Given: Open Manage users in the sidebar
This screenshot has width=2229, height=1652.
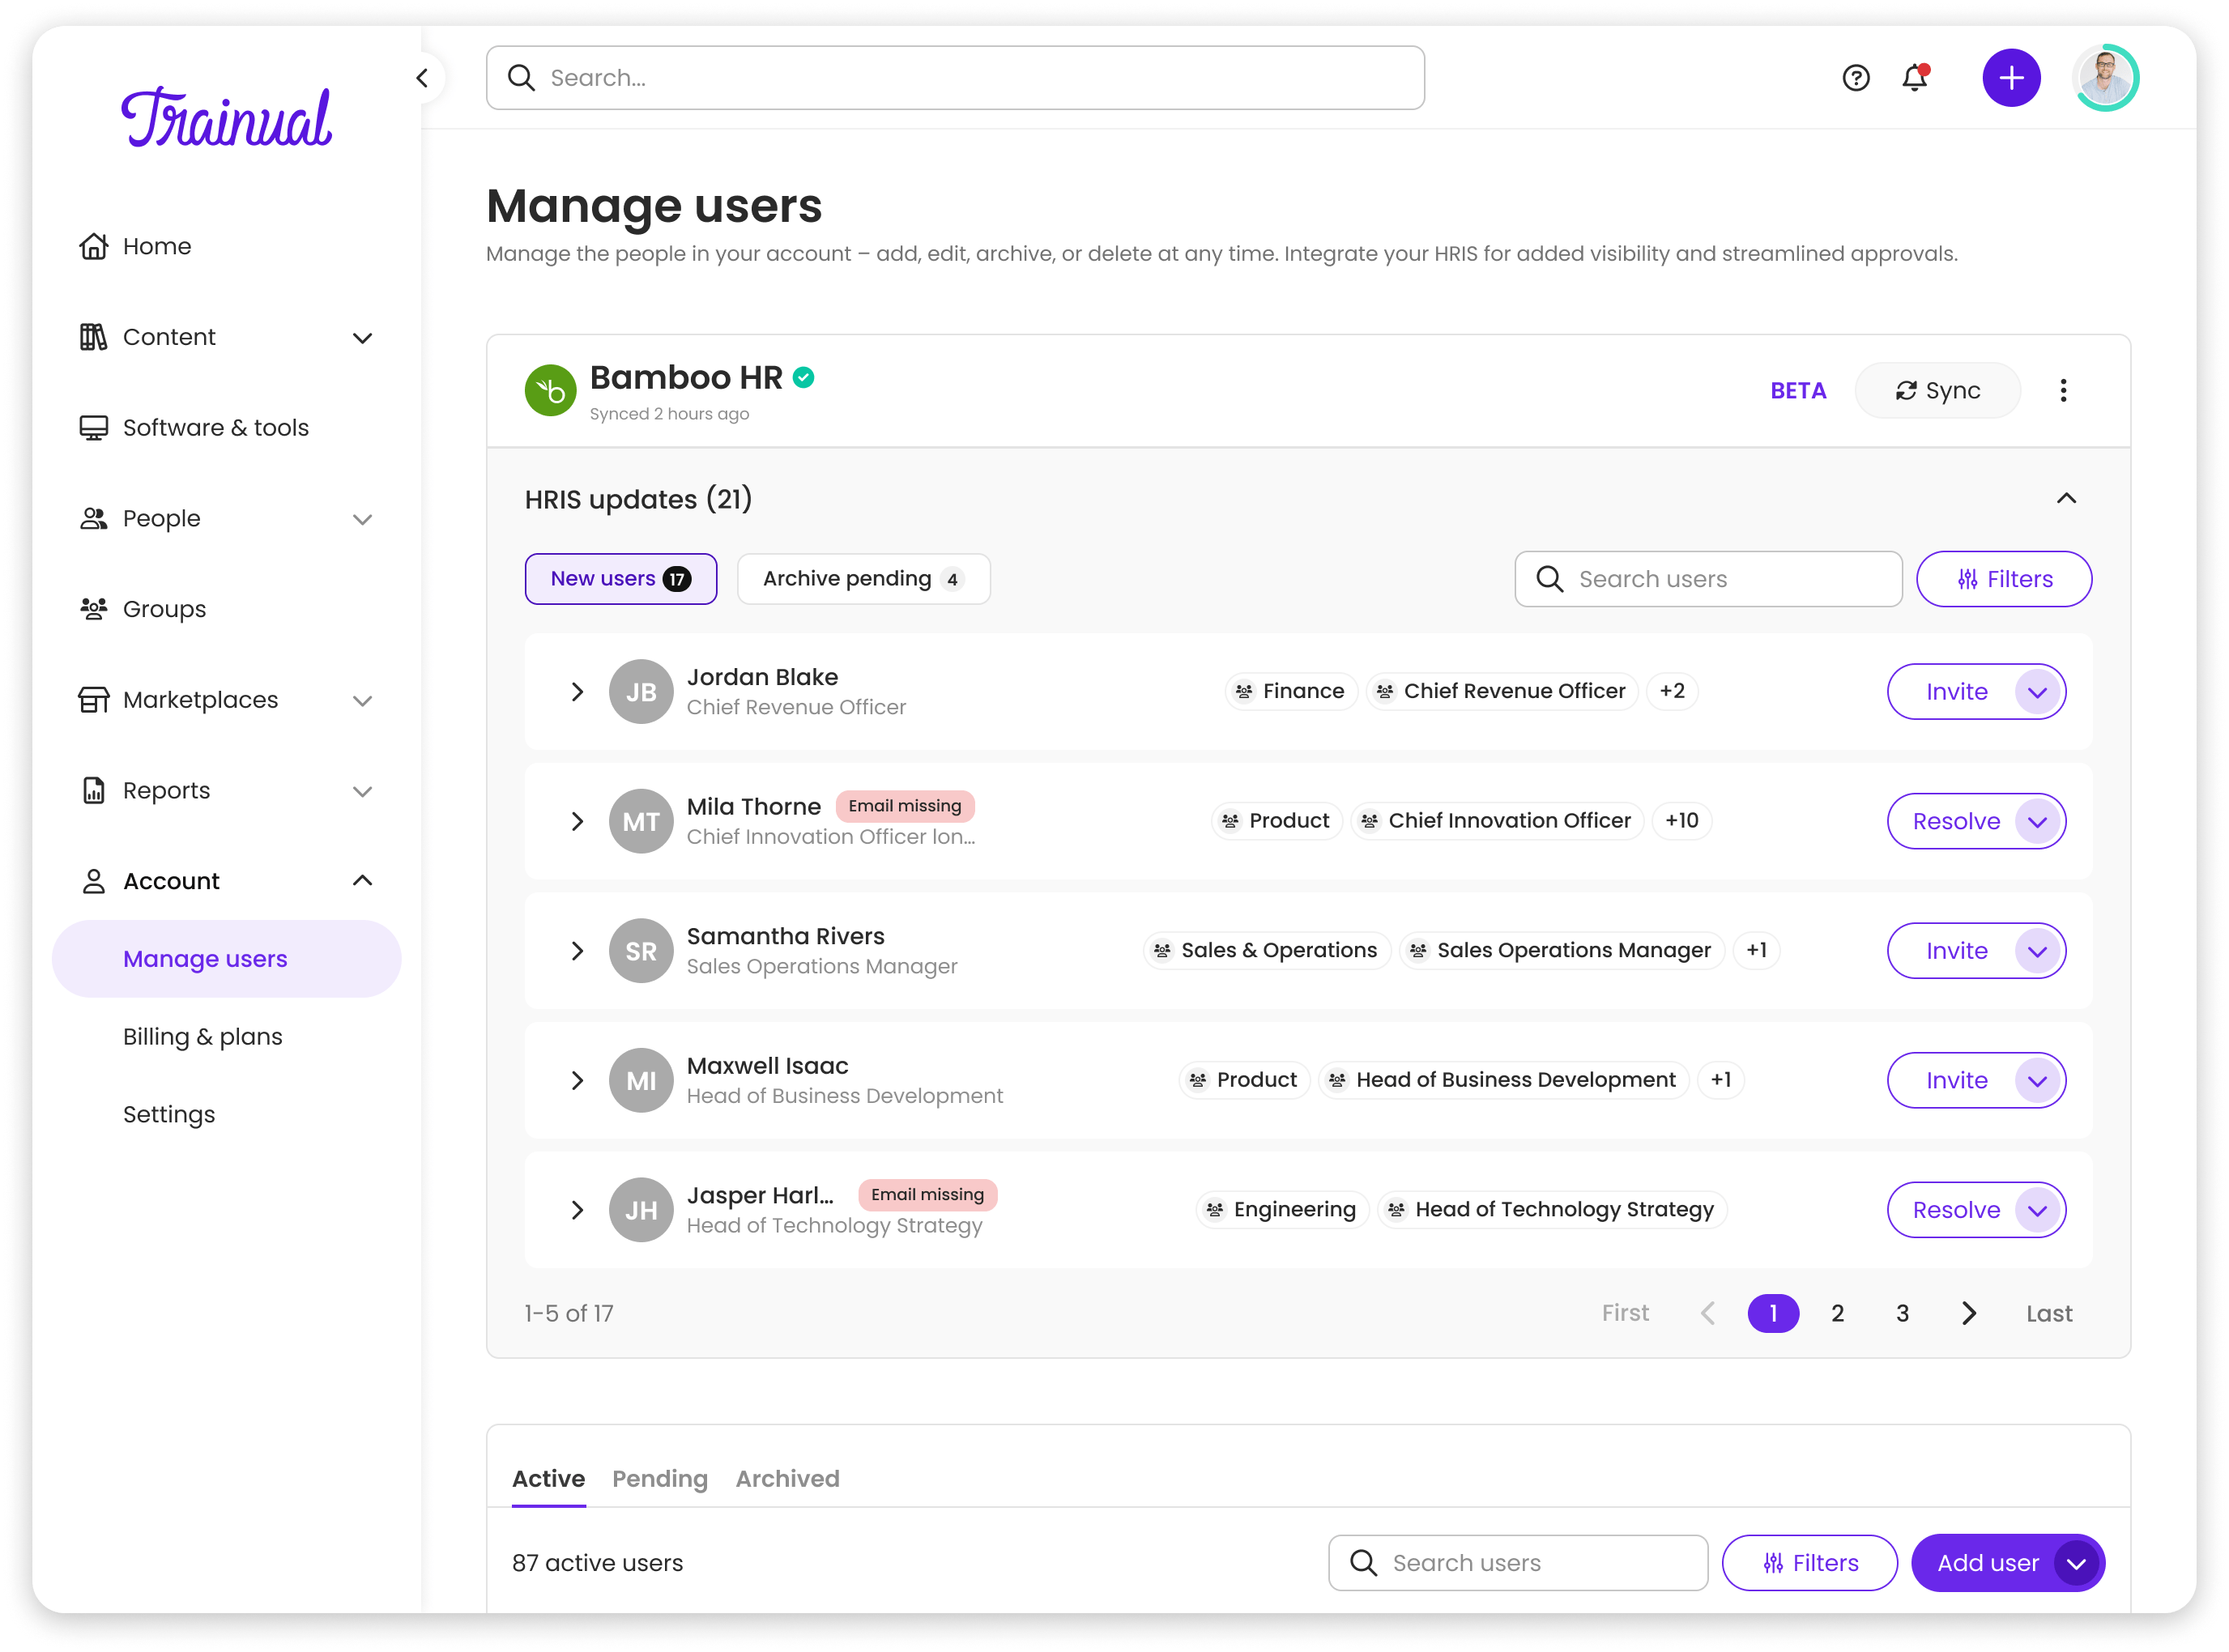Looking at the screenshot, I should click(227, 959).
